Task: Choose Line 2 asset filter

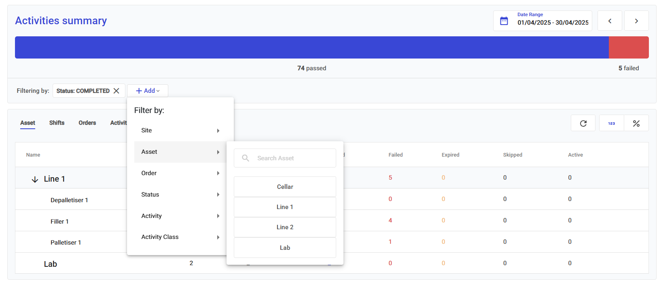Action: point(285,227)
